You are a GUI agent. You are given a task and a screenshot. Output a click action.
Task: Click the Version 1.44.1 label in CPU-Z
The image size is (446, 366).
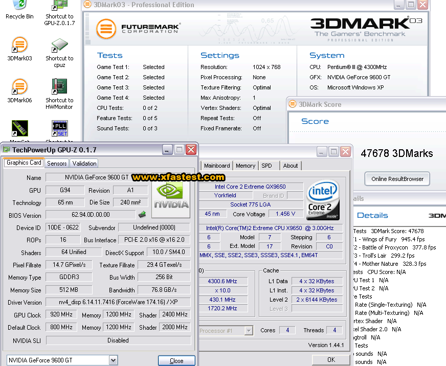coord(326,345)
